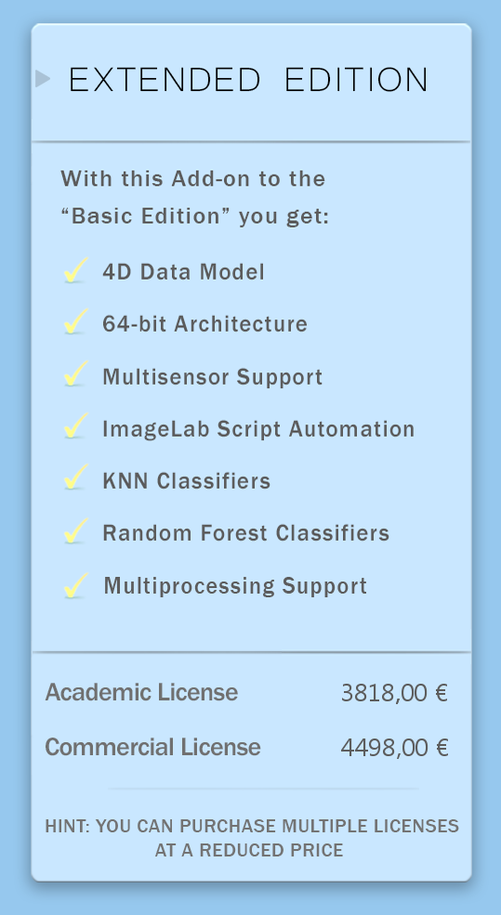Click the 3818,00 € academic price
501x915 pixels.
pos(394,693)
